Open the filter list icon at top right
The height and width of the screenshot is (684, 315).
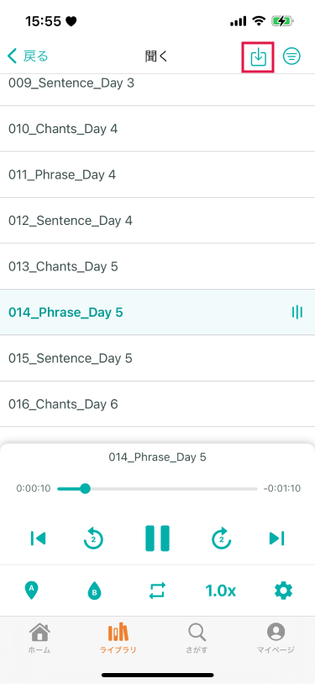click(x=291, y=56)
